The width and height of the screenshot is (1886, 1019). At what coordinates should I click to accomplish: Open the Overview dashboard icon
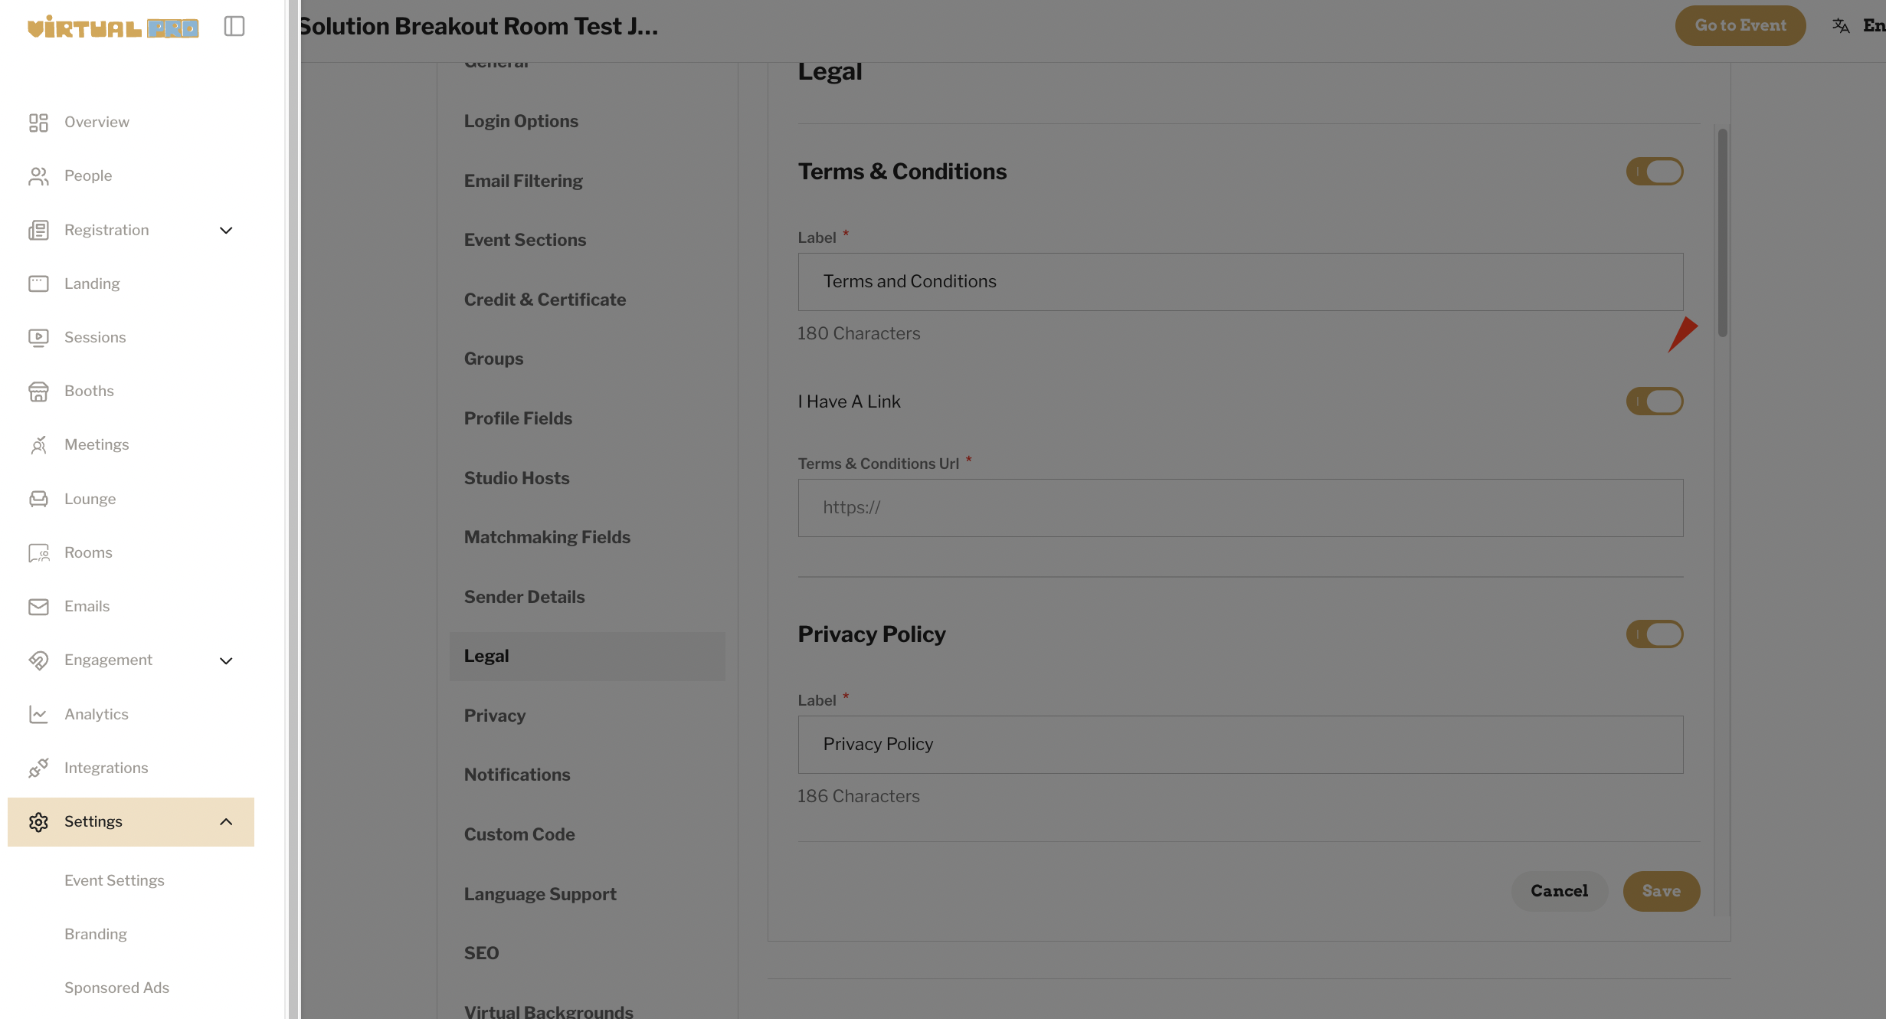(38, 123)
